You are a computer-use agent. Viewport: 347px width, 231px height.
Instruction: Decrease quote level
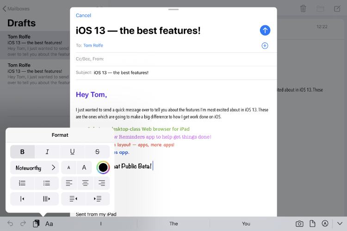point(22,199)
